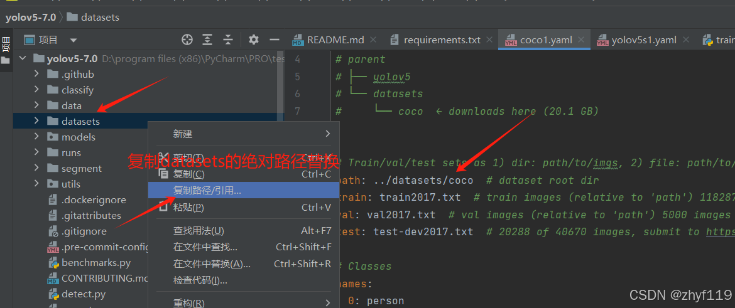The height and width of the screenshot is (308, 735).
Task: Switch to the README.md tab
Action: (x=335, y=40)
